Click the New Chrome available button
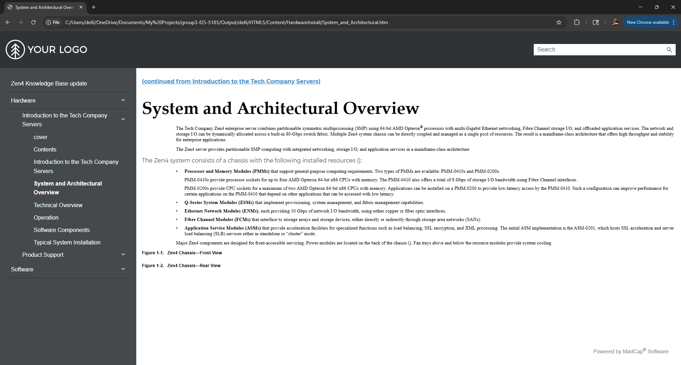681x365 pixels. pos(648,22)
